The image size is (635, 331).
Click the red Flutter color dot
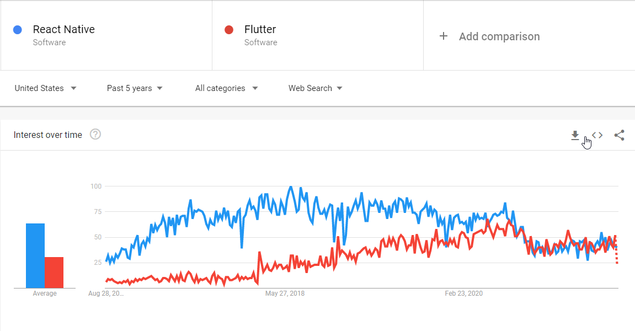point(229,30)
